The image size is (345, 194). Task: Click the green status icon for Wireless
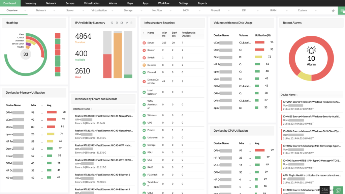pyautogui.click(x=144, y=116)
